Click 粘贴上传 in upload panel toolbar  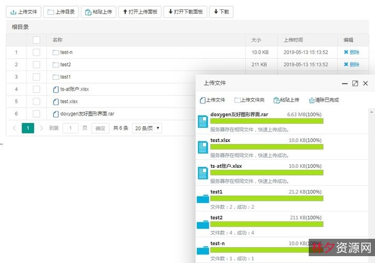(x=286, y=100)
